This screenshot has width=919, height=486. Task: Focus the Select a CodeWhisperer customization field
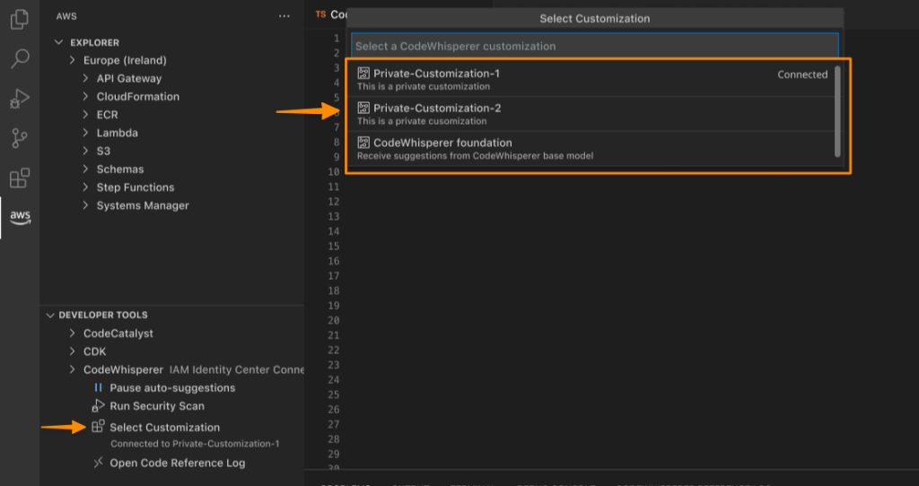click(x=594, y=47)
